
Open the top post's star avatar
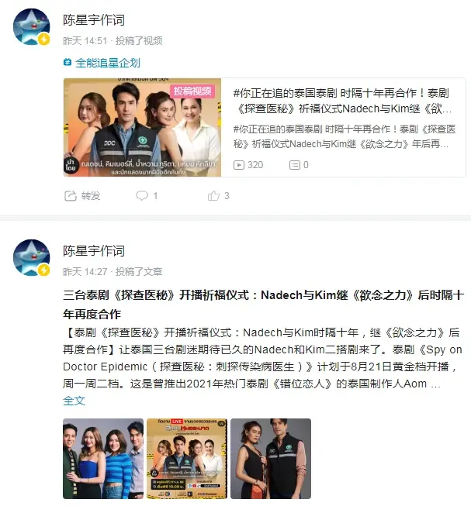31,27
